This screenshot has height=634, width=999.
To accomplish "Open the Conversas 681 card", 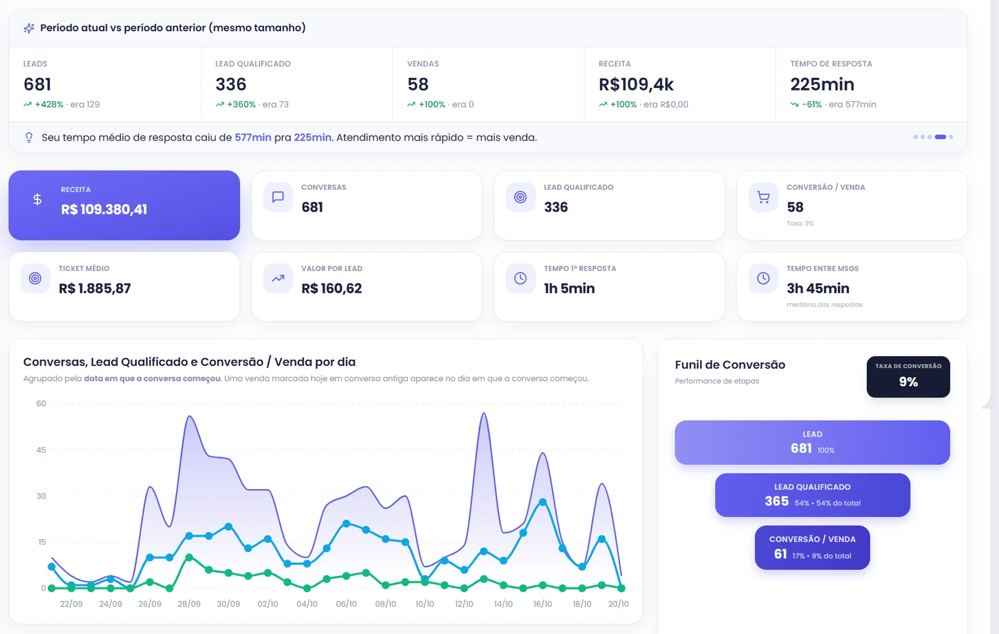I will 367,206.
